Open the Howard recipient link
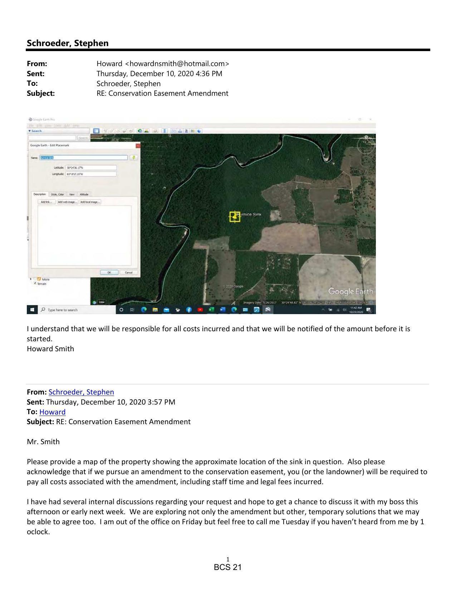 (x=52, y=412)
